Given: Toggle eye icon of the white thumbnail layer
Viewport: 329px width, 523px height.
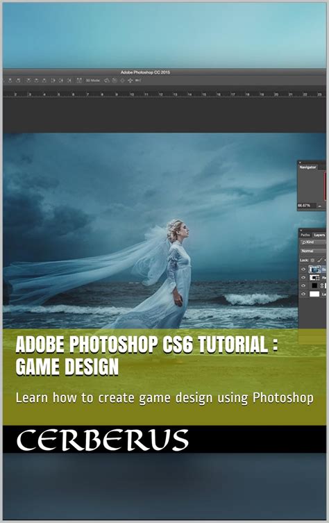Looking at the screenshot, I should [x=303, y=294].
